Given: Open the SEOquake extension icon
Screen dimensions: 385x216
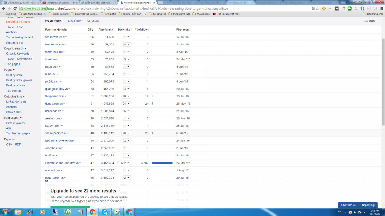Looking at the screenshot, I should (x=324, y=9).
